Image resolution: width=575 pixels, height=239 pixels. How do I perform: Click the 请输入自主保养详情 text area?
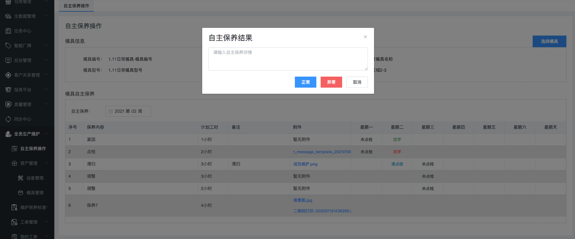(x=288, y=59)
